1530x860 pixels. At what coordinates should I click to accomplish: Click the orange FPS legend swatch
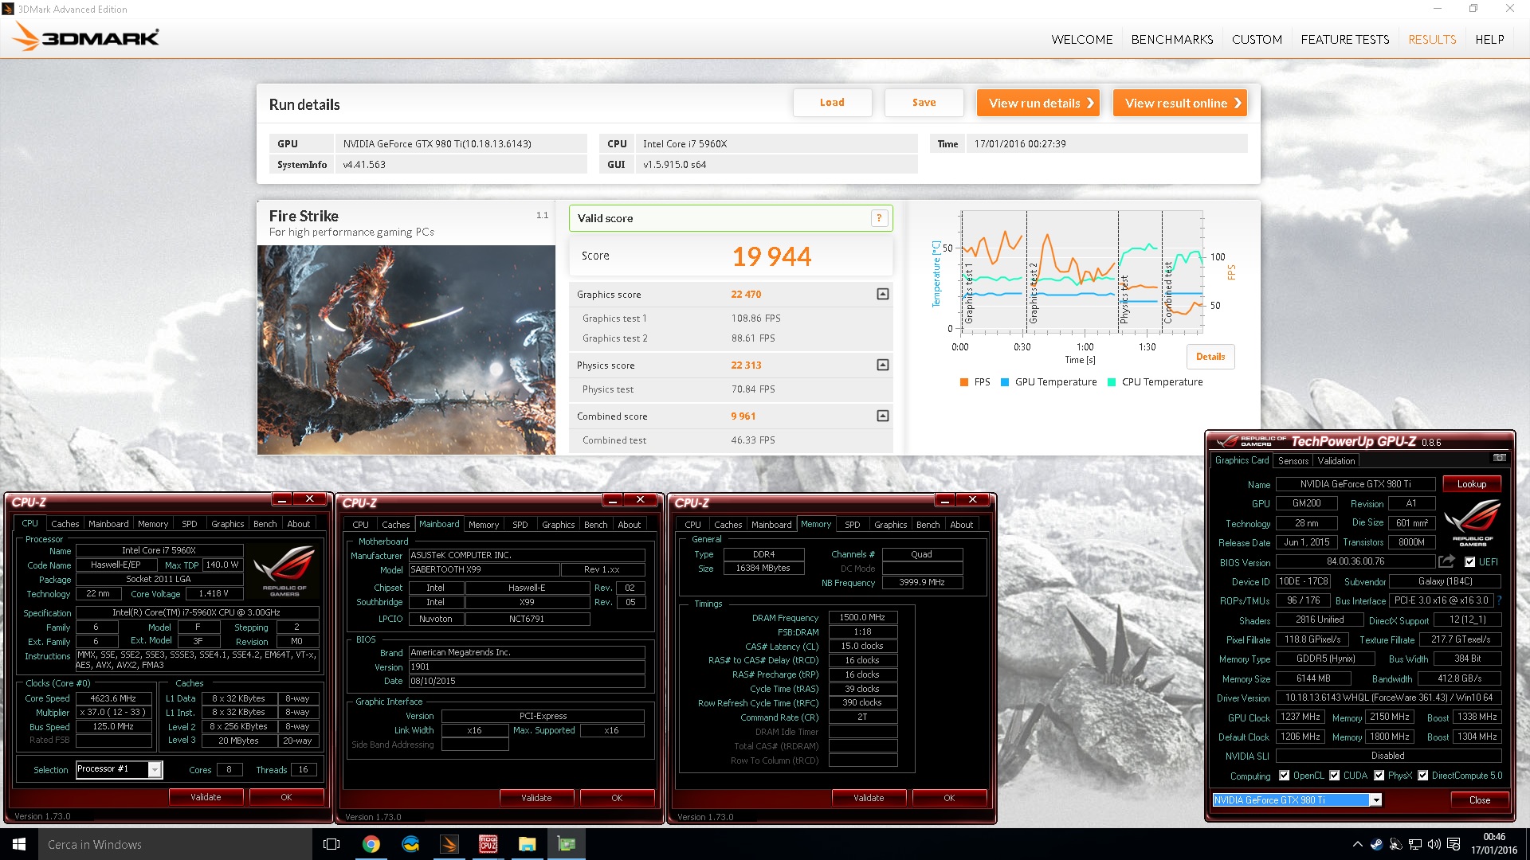coord(964,382)
